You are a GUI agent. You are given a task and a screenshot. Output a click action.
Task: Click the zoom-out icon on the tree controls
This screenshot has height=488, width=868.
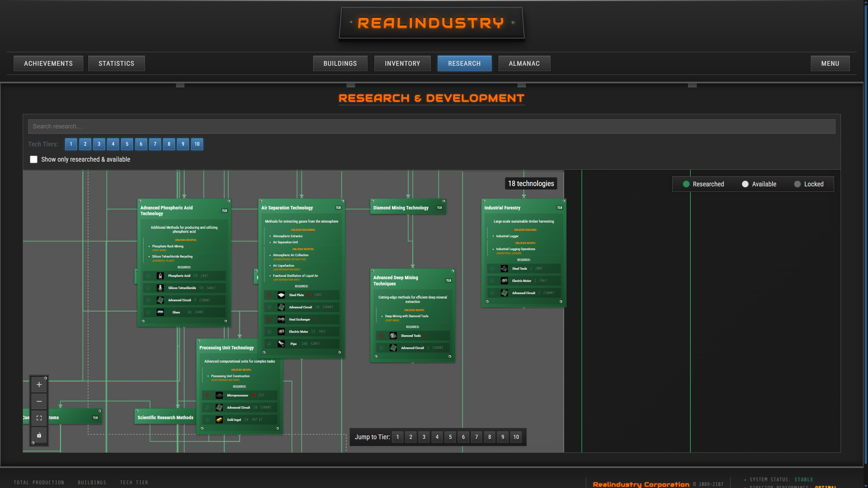point(39,401)
